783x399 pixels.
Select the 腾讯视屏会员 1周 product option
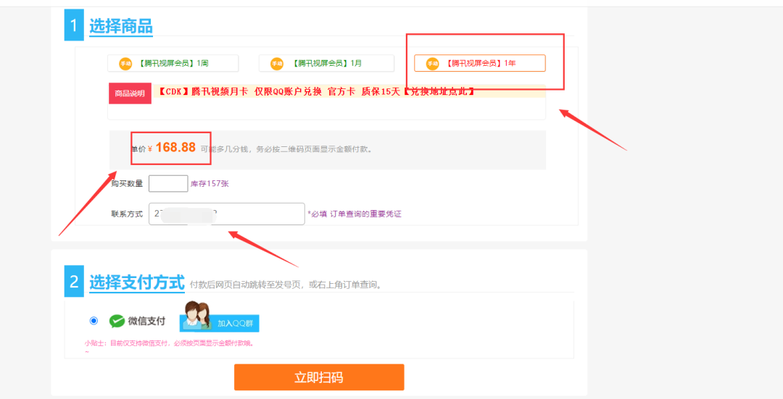tap(173, 63)
